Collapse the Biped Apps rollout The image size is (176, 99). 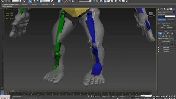[x=166, y=25]
